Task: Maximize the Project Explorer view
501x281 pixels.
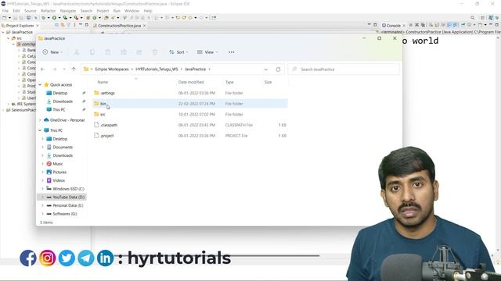Action: [87, 25]
